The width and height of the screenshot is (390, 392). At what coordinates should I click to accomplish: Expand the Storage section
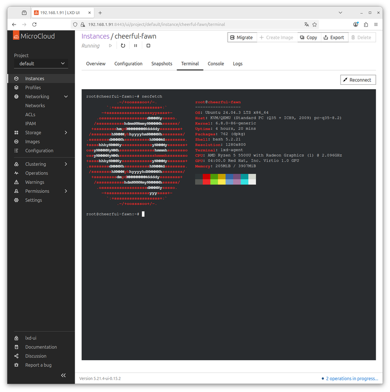click(x=66, y=132)
